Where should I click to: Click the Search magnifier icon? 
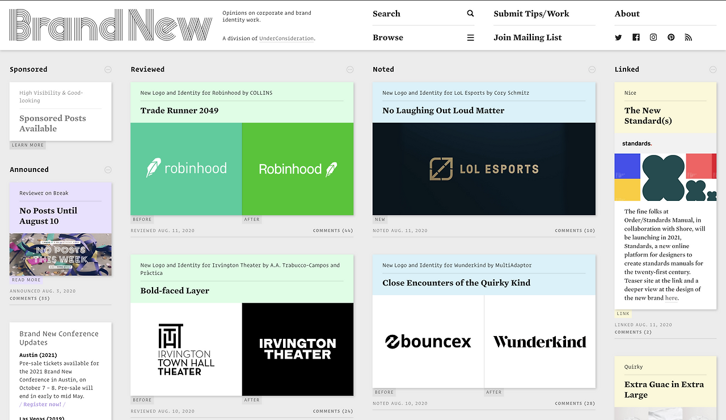point(470,14)
